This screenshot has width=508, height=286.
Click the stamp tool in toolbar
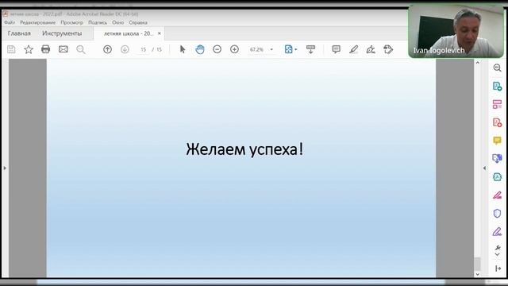388,49
